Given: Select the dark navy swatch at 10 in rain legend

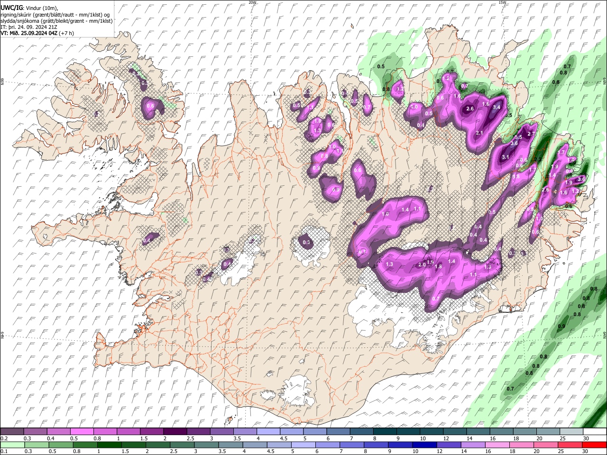Looking at the screenshot, I should point(424,445).
